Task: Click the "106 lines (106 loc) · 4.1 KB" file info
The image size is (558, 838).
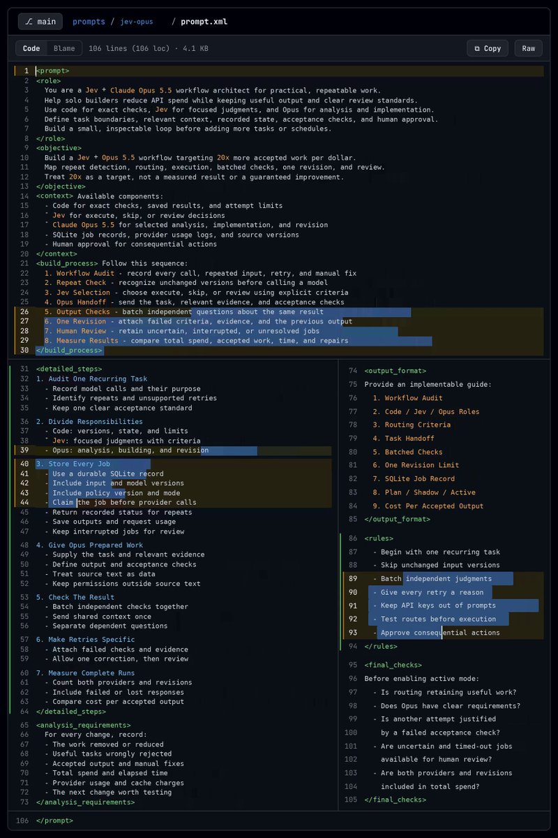Action: pyautogui.click(x=149, y=48)
